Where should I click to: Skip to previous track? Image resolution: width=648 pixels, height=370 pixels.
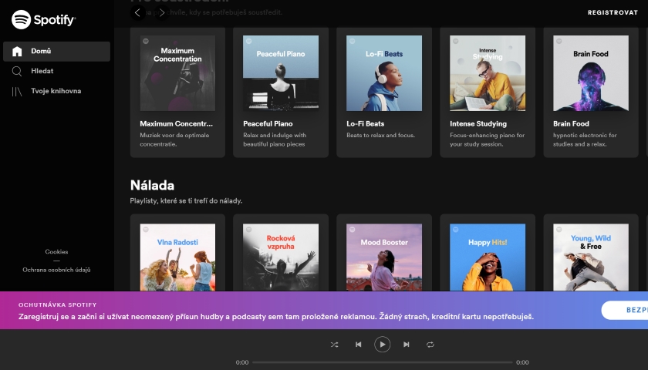(358, 345)
